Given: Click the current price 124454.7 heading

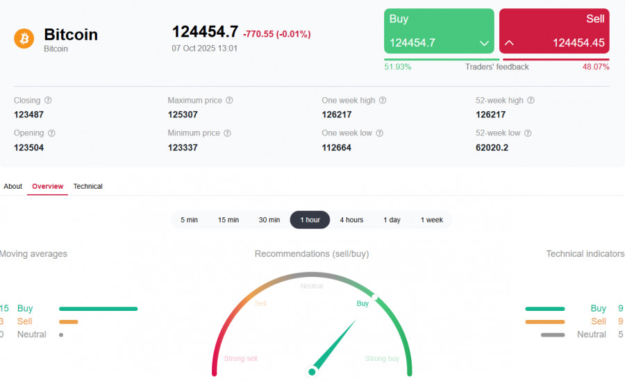Looking at the screenshot, I should (205, 32).
